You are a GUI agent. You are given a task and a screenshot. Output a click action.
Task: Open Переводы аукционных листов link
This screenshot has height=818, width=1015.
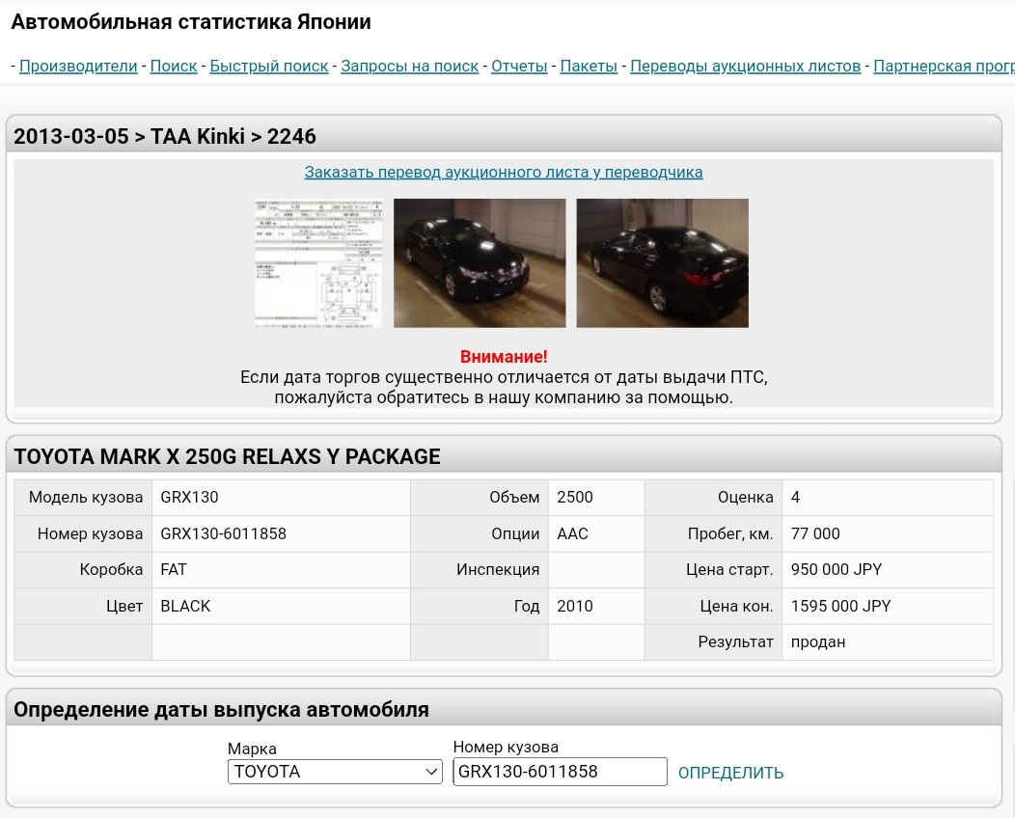point(746,66)
